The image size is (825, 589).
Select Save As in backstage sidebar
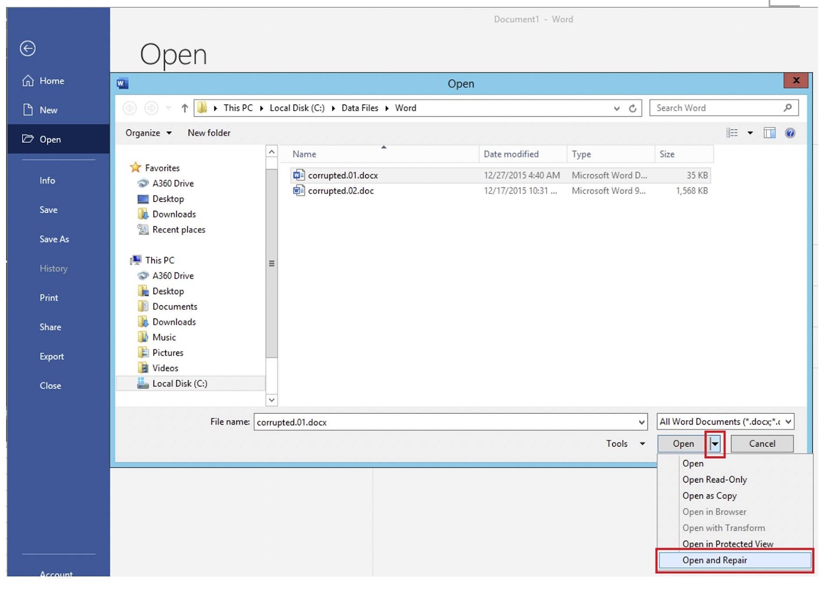point(58,239)
